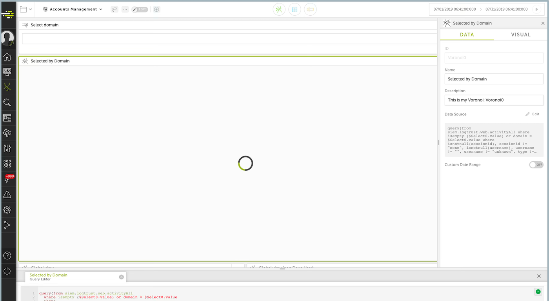Select the DATA tab in the panel
549x301 pixels.
tap(467, 35)
